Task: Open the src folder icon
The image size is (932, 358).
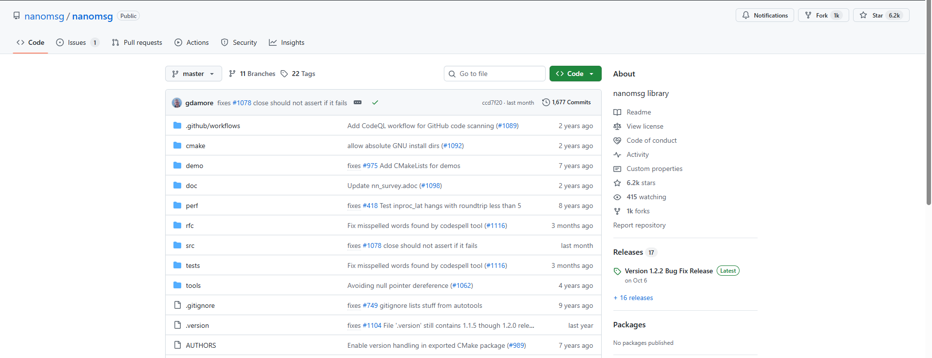Action: (177, 245)
